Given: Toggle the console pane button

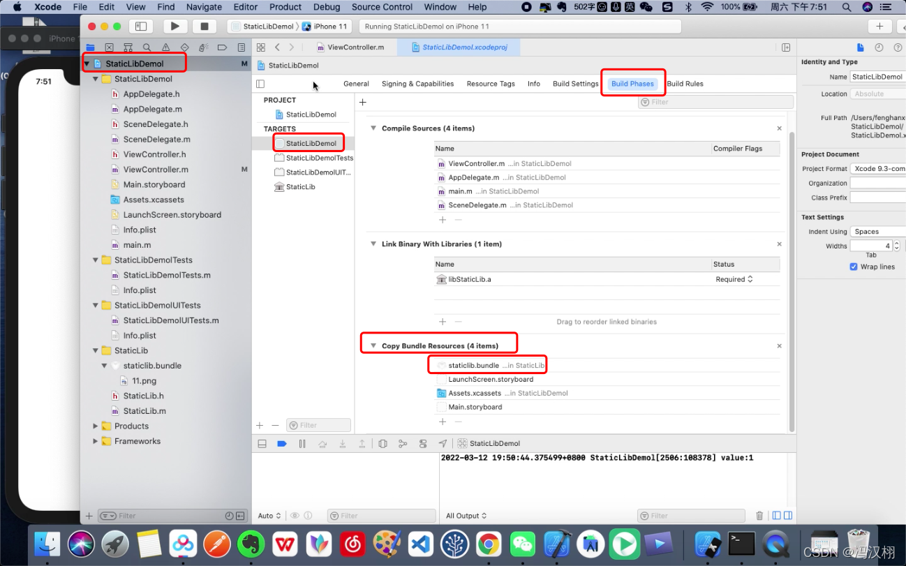Looking at the screenshot, I should pos(788,516).
